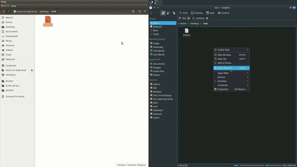This screenshot has width=297, height=167.
Task: Go back in the Files window
Action: coord(4,11)
